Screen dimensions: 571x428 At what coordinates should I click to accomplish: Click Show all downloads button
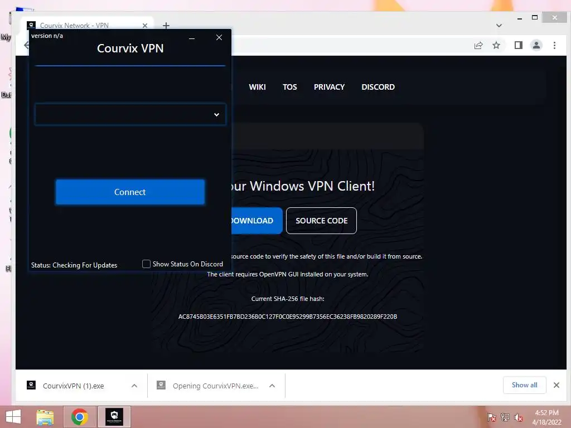tap(524, 385)
